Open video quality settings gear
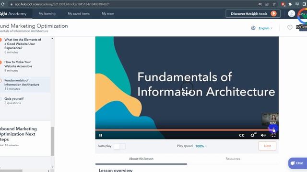Screen dimensions: 307x172 [x=253, y=135]
